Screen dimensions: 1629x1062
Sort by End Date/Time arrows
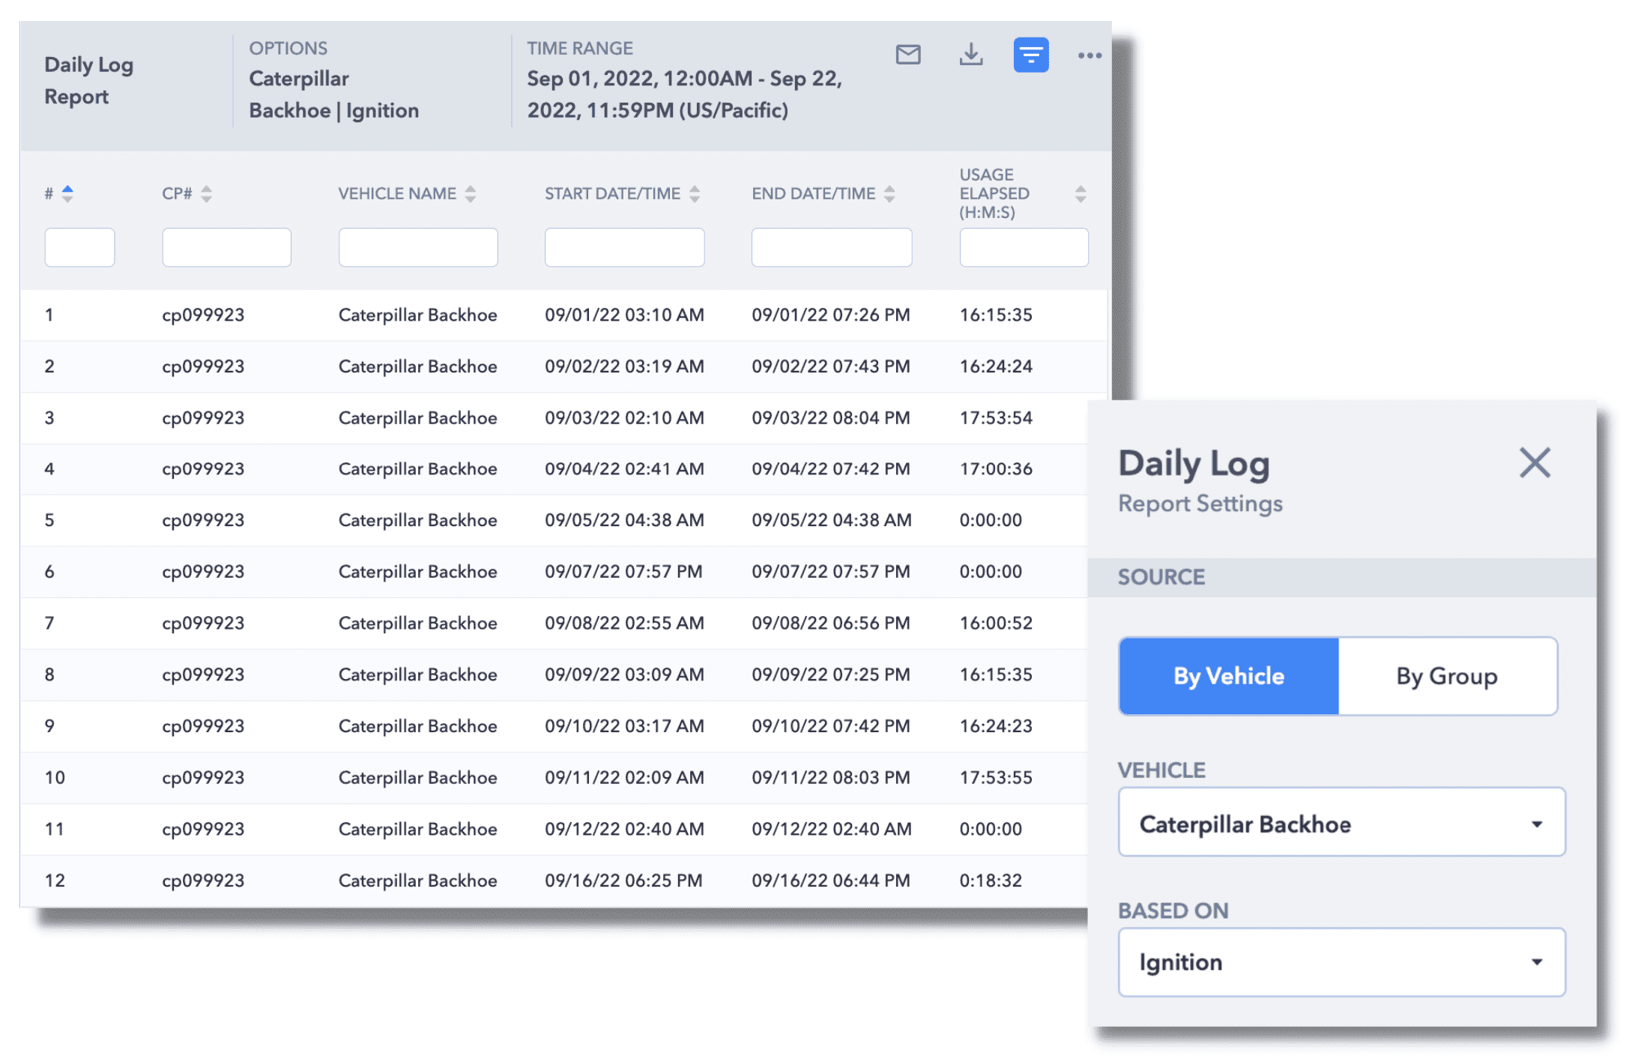pos(889,193)
